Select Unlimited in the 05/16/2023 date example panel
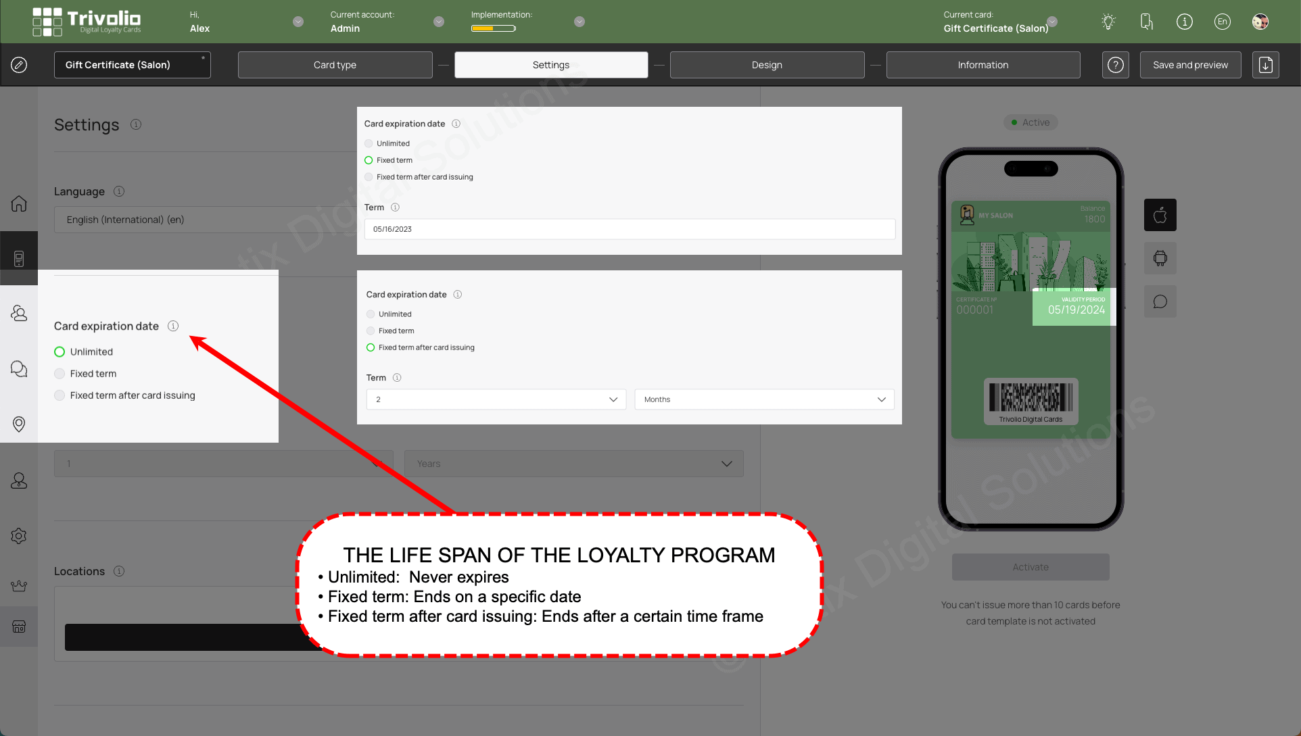 [x=369, y=143]
